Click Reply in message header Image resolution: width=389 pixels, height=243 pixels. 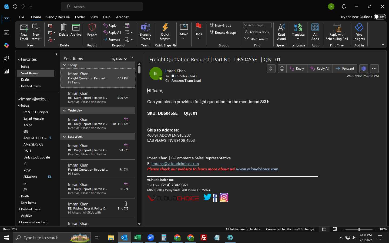pyautogui.click(x=297, y=69)
